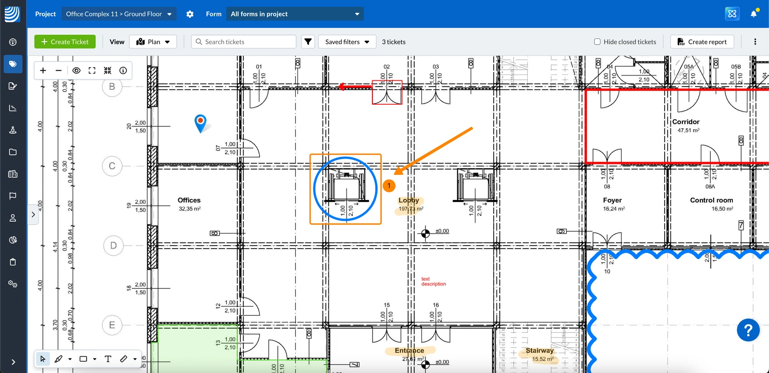This screenshot has width=769, height=373.
Task: Open the Plan view dropdown
Action: point(153,42)
